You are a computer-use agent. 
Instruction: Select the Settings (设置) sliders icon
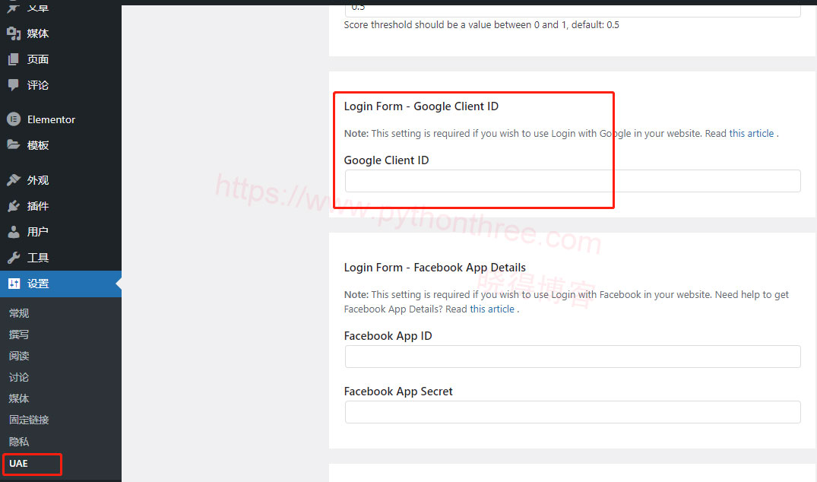click(14, 284)
